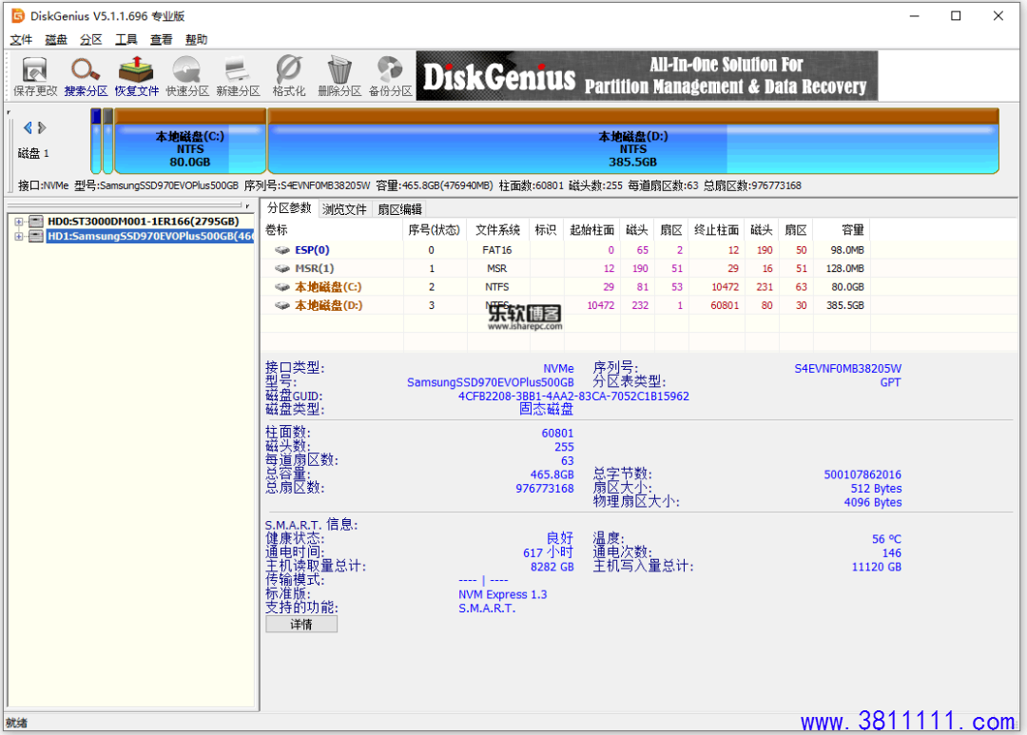Click the HD0 ST3000DM001 disk icon
Screen dimensions: 1027x735
click(37, 221)
